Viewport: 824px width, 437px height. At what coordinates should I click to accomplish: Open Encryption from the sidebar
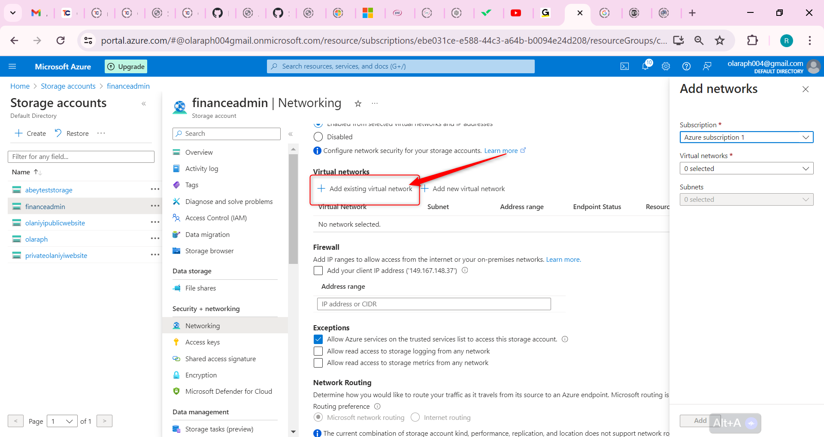tap(200, 375)
